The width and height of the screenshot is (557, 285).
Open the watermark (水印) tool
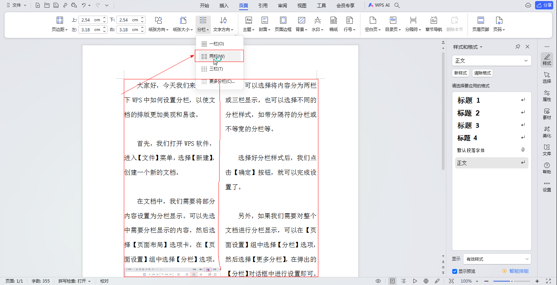pyautogui.click(x=317, y=24)
